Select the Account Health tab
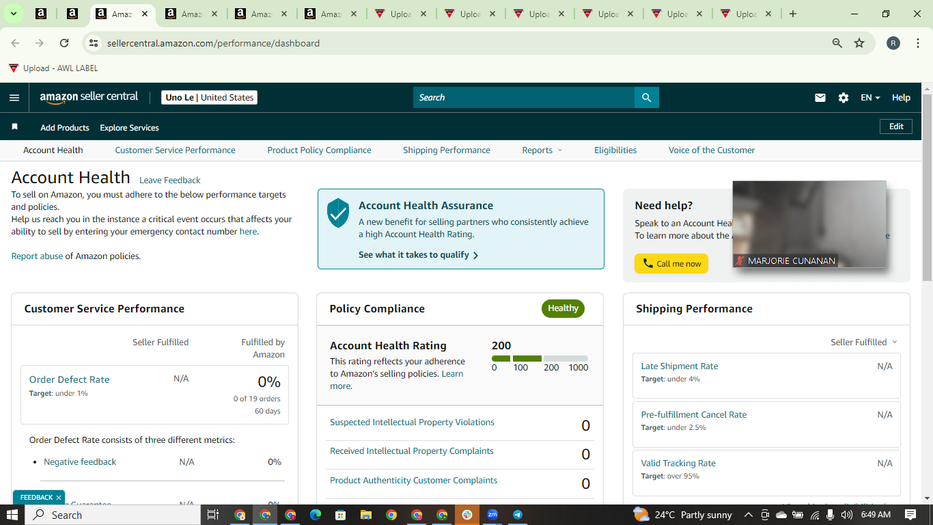This screenshot has height=525, width=933. tap(53, 150)
